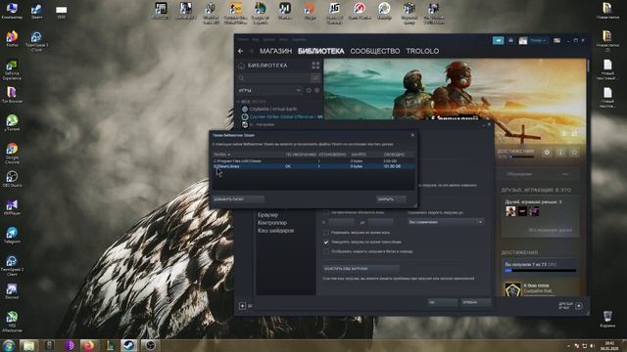Select the C:\Program Files (x86)\Steam folder row

point(313,160)
